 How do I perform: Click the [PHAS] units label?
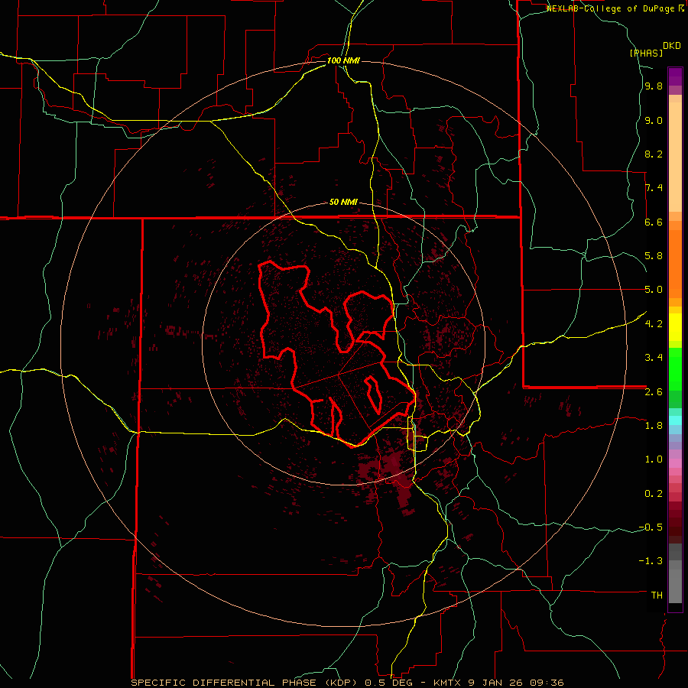point(646,53)
